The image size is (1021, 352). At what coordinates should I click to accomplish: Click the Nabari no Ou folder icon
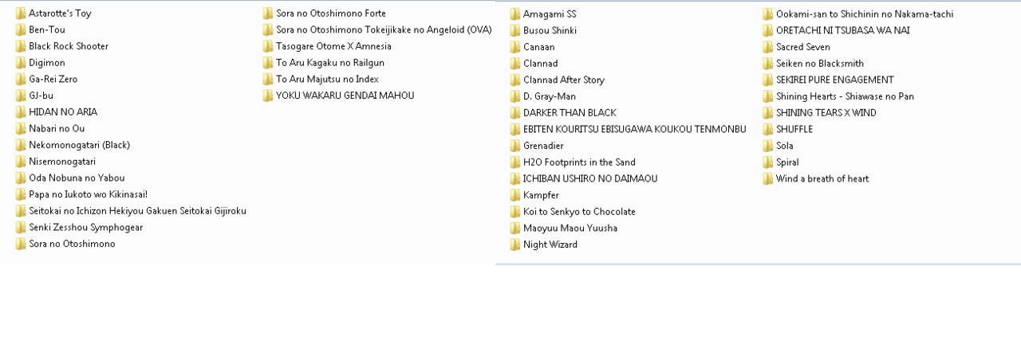(x=21, y=128)
